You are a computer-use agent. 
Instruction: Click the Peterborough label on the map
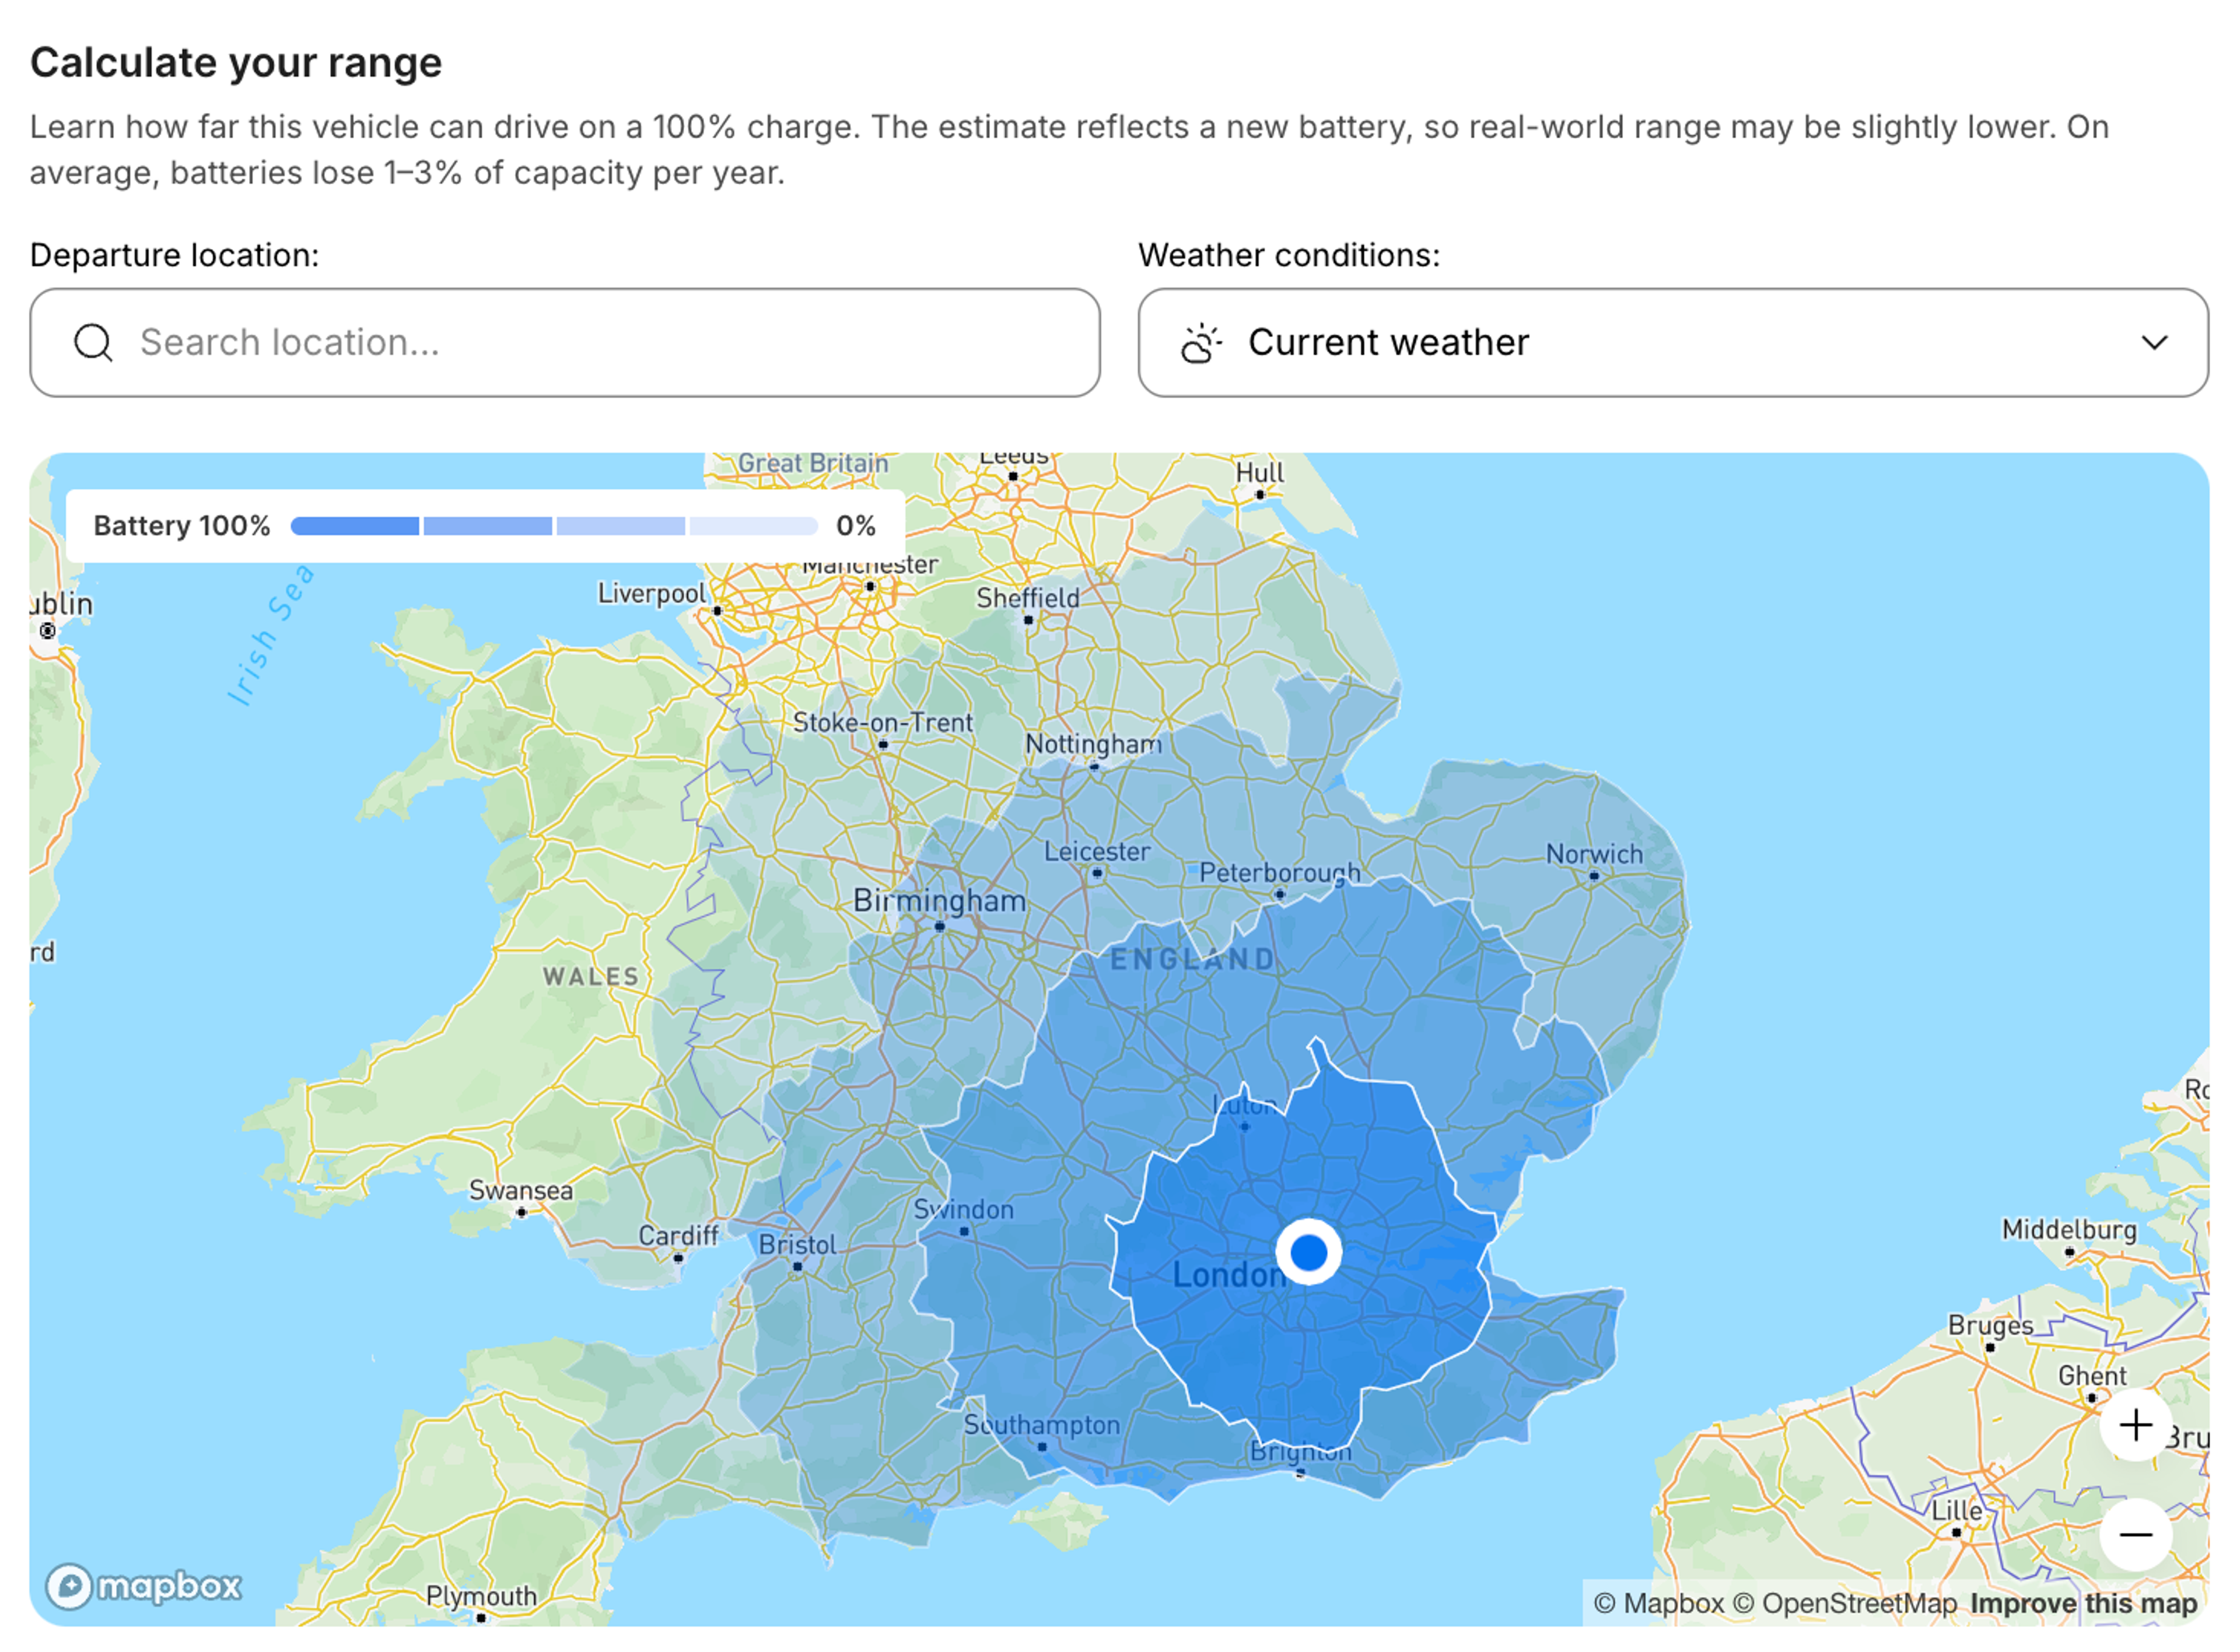click(x=1280, y=873)
